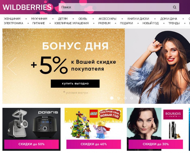190x153 pixels.
Task: Open the Ювелирные украшения category
Action: (x=72, y=23)
